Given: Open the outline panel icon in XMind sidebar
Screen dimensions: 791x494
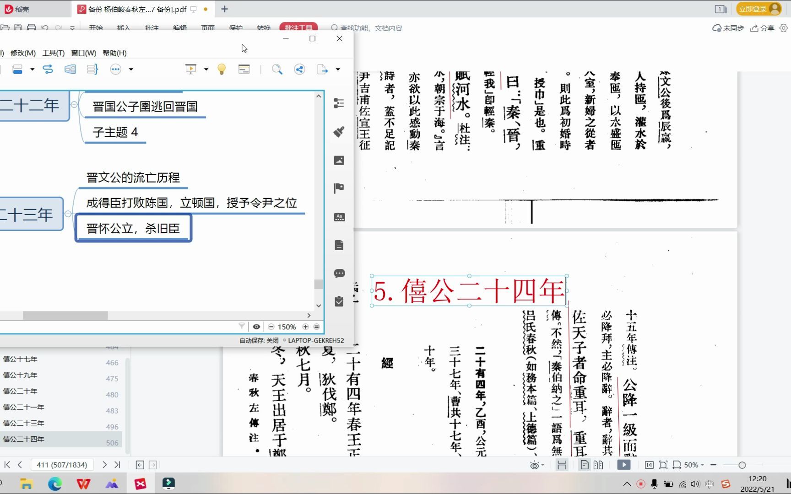Looking at the screenshot, I should coord(339,103).
